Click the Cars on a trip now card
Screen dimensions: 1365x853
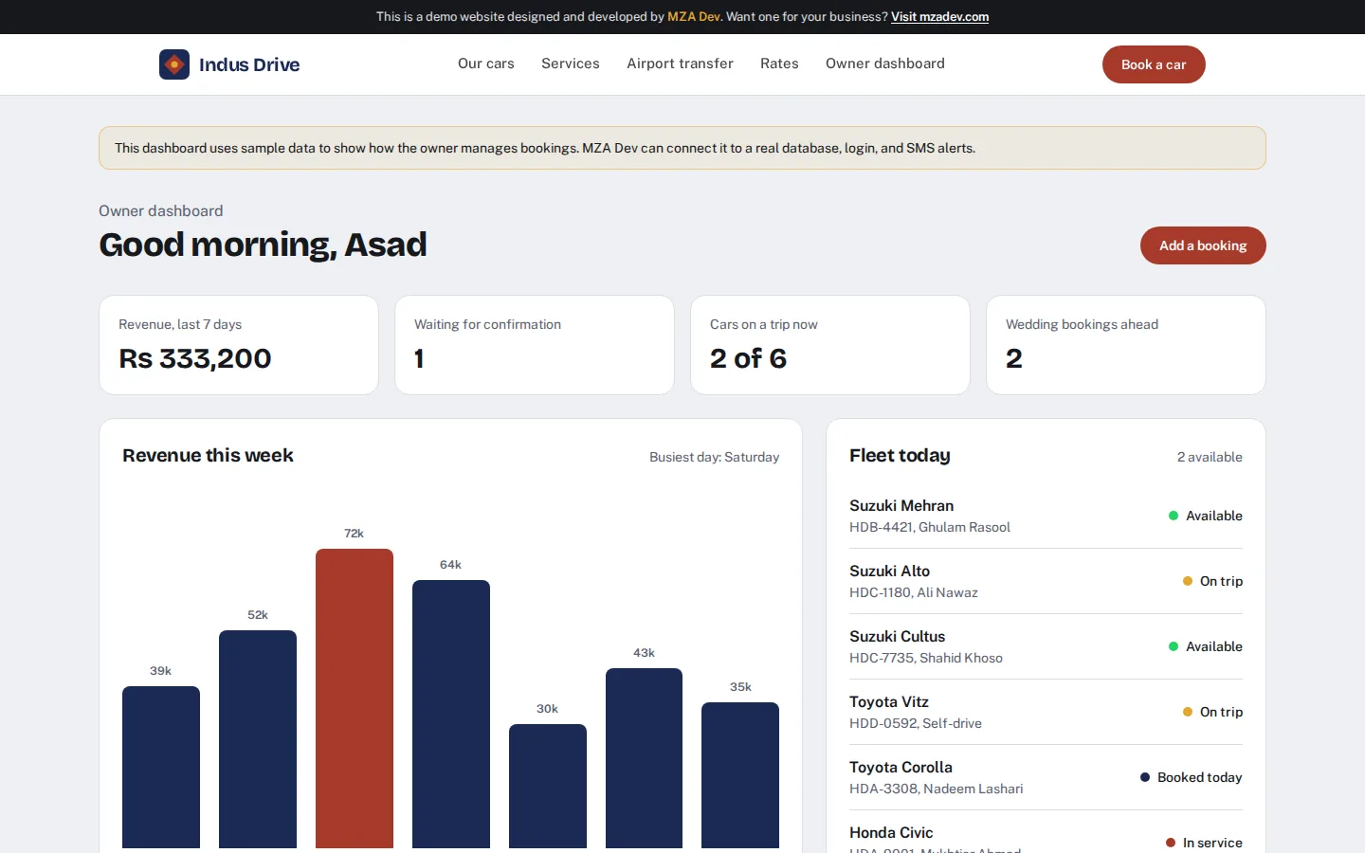830,345
